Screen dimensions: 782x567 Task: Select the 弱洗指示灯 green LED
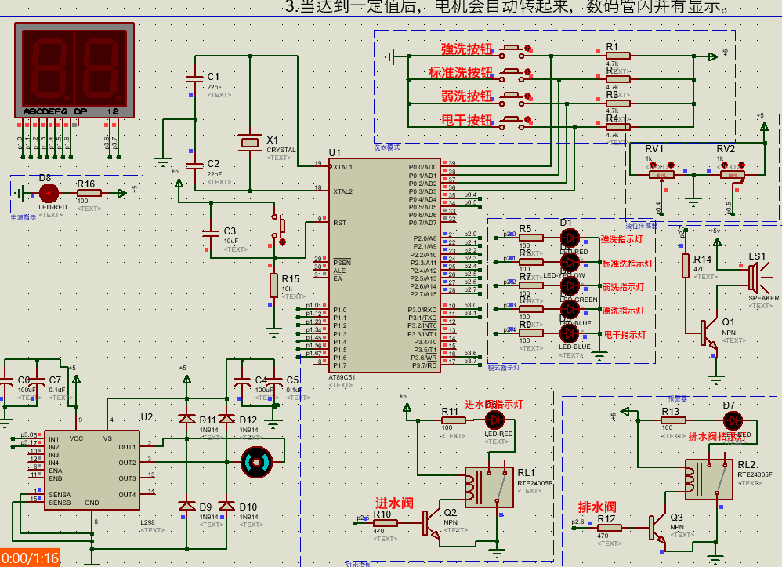(x=570, y=285)
